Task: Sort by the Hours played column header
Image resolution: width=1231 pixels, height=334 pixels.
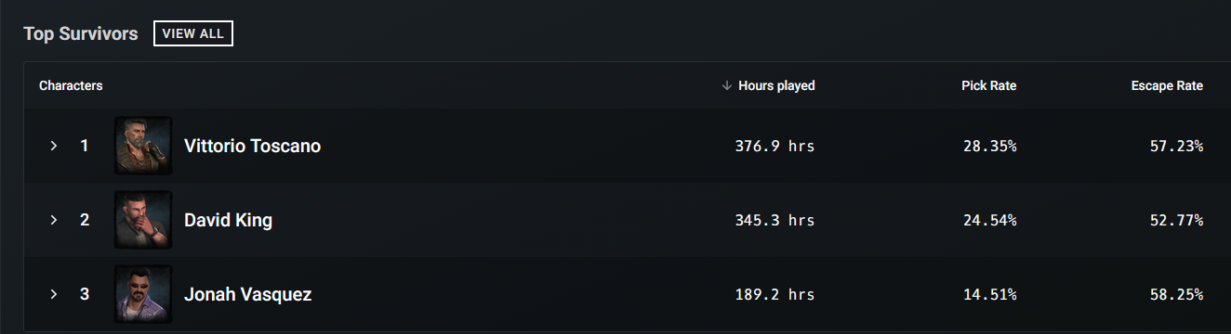Action: [x=776, y=85]
